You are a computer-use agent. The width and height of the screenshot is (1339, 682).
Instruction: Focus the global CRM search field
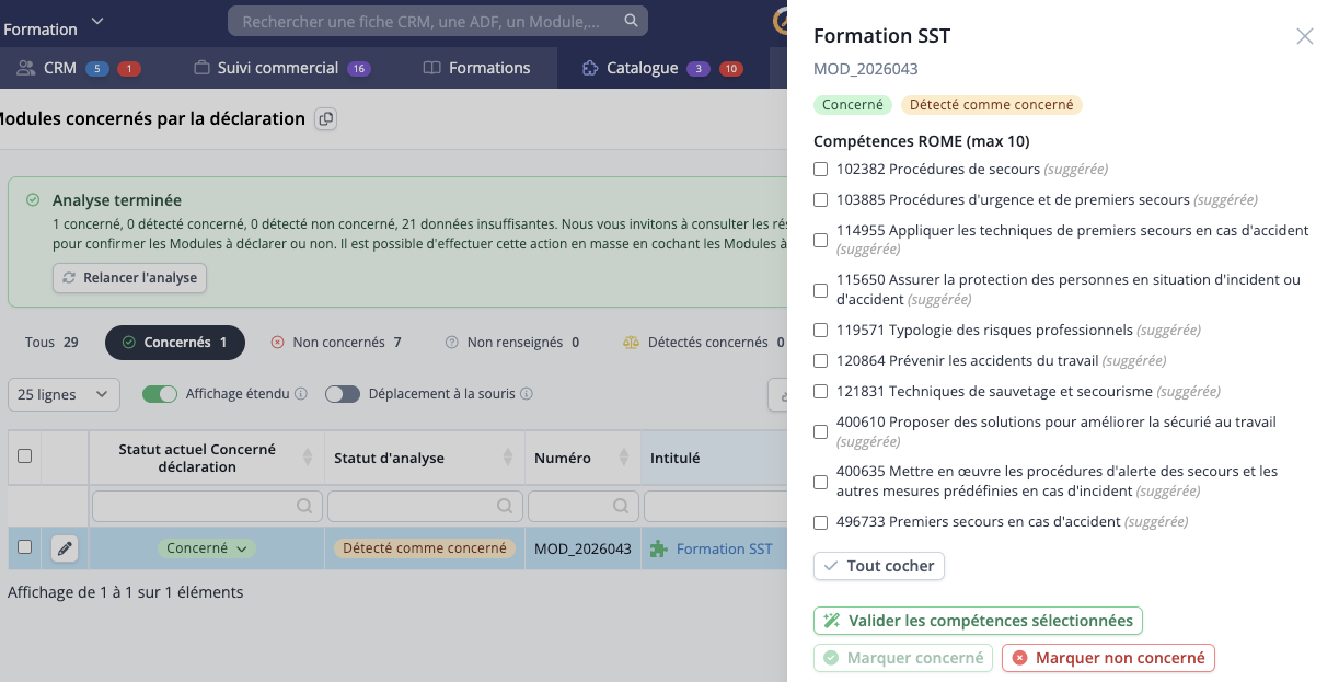pos(438,21)
